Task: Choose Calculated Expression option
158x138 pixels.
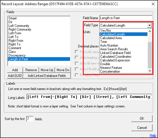Action: (x=124, y=60)
